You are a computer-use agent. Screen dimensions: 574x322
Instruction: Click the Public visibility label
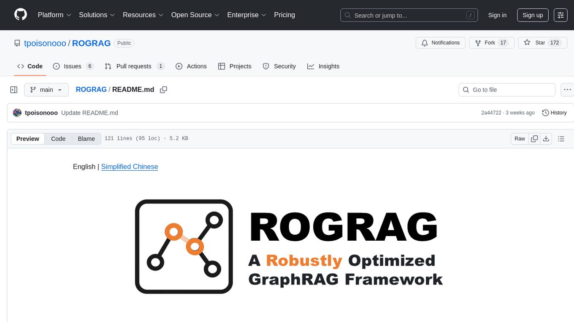pyautogui.click(x=124, y=43)
